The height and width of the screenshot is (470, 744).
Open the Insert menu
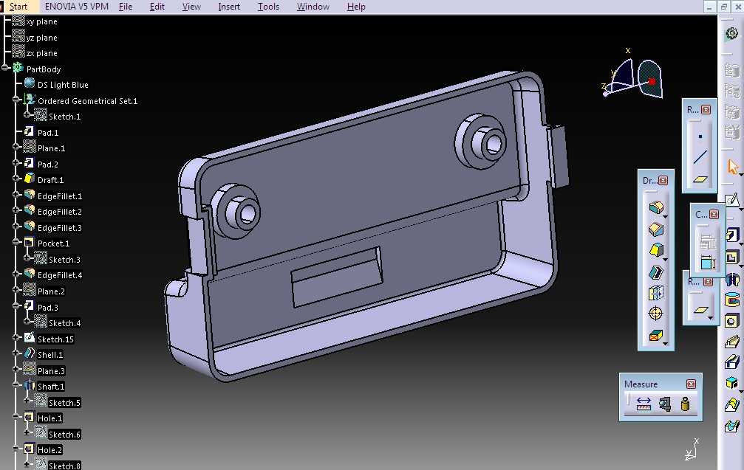(229, 7)
